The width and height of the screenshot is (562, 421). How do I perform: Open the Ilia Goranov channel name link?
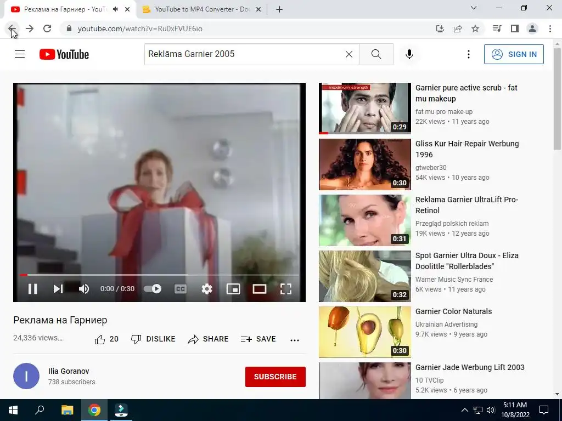69,371
